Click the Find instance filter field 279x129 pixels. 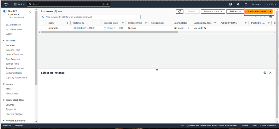click(91, 17)
